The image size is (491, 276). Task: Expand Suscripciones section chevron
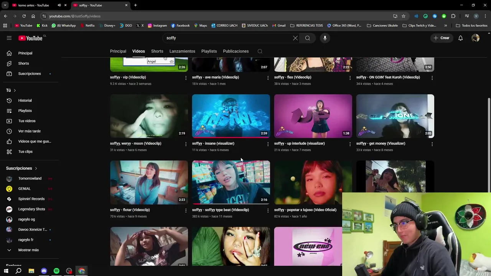pos(36,168)
